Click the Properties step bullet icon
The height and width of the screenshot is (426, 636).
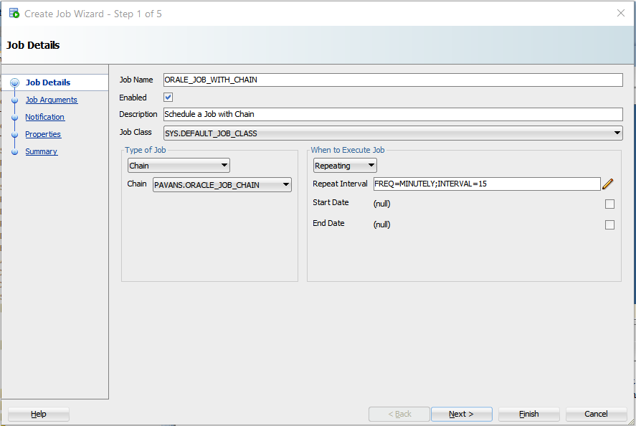click(x=14, y=135)
